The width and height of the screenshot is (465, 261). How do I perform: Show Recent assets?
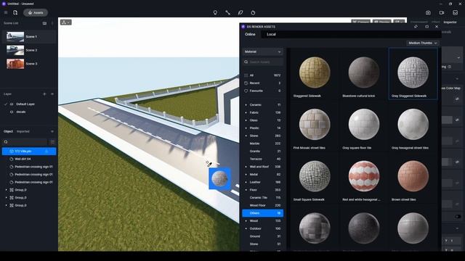262,83
